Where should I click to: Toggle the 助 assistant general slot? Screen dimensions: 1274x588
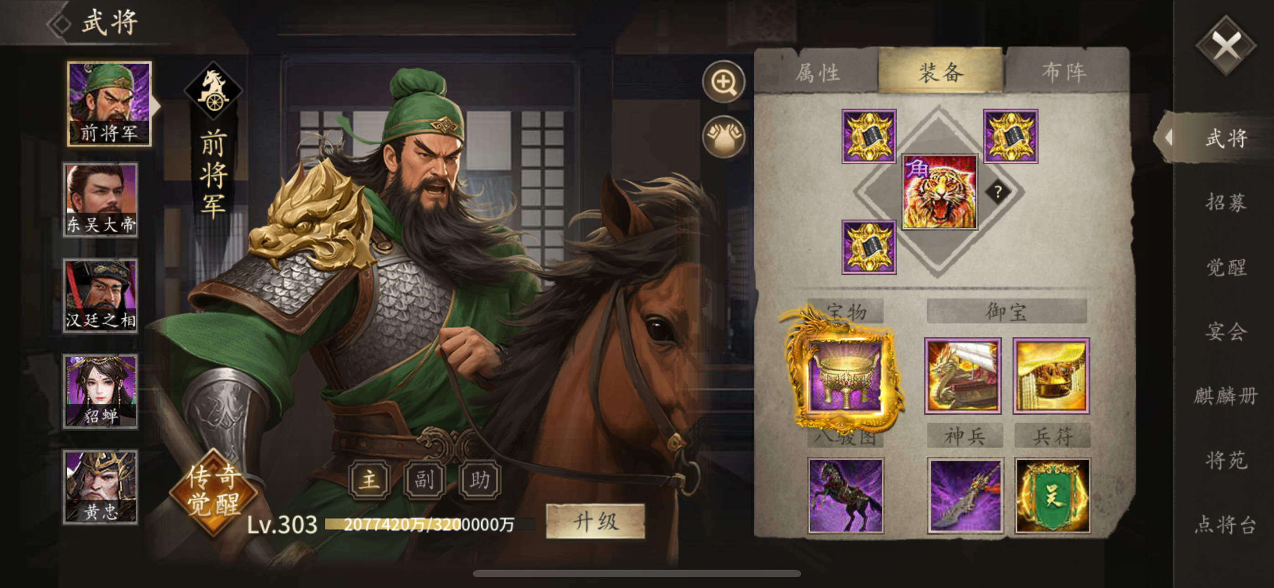480,479
